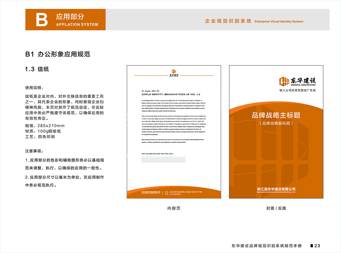Click the paragraph beginning 信纸是企业对内
341x253 pixels.
pos(65,107)
